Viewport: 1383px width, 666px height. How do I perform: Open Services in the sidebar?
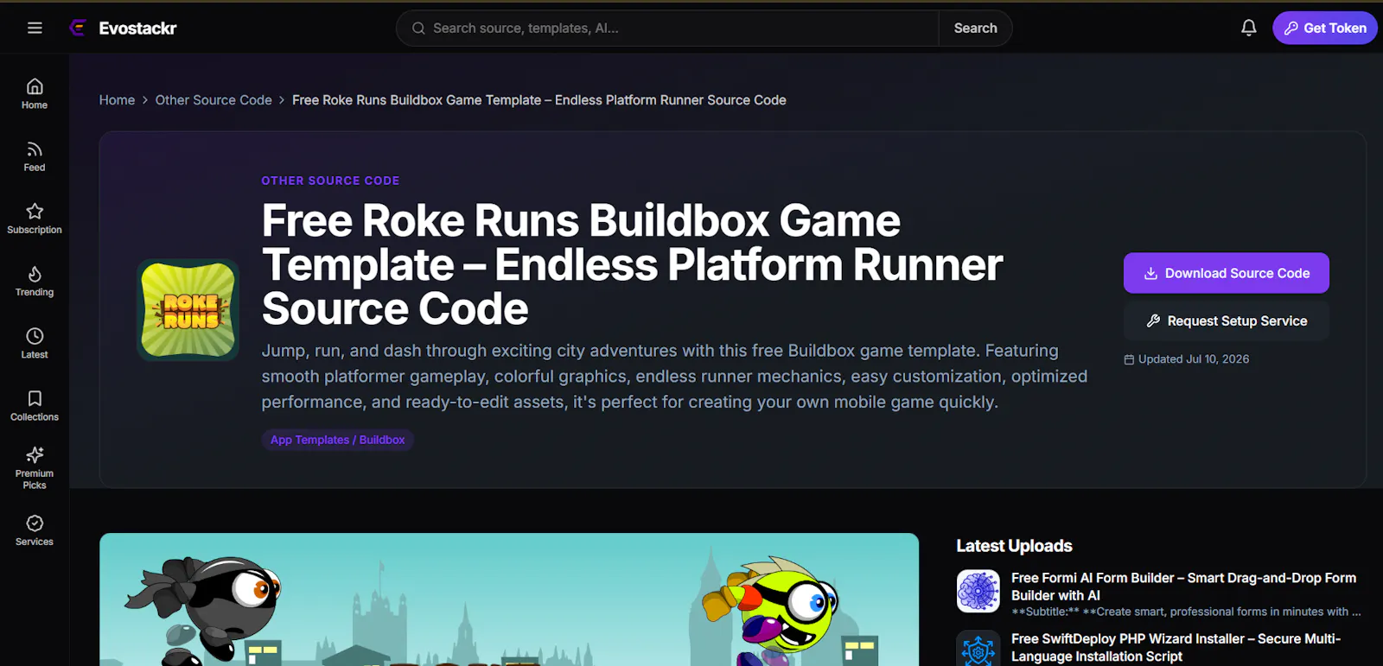[35, 530]
